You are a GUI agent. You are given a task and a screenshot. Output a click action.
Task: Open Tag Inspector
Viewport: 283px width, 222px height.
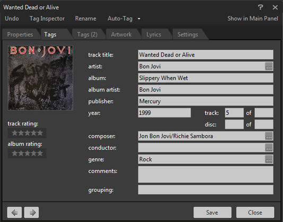pos(47,18)
